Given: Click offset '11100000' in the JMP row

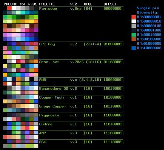Looking at the screenshot, I should [x=112, y=133].
